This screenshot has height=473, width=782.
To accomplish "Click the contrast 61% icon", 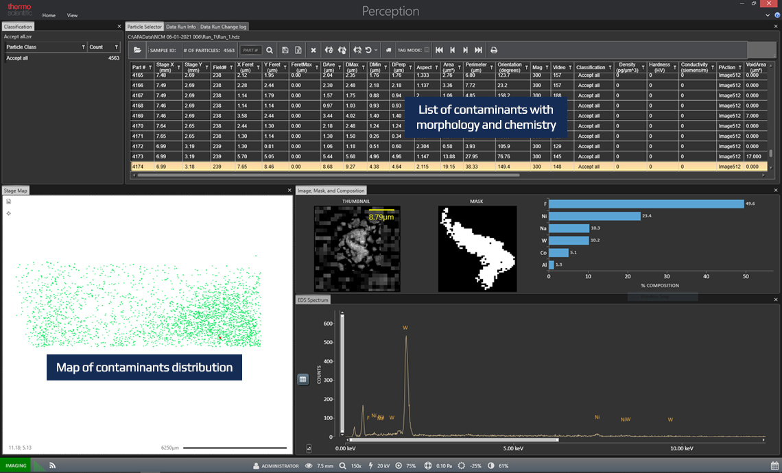I will pyautogui.click(x=491, y=465).
